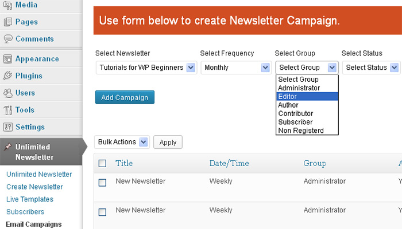The height and width of the screenshot is (229, 402).
Task: Open the Create Newsletter submenu link
Action: point(34,187)
